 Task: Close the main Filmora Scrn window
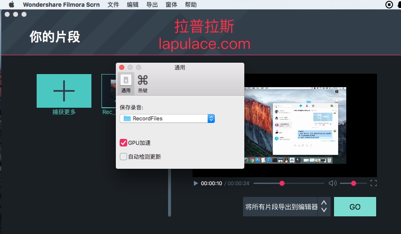point(7,14)
